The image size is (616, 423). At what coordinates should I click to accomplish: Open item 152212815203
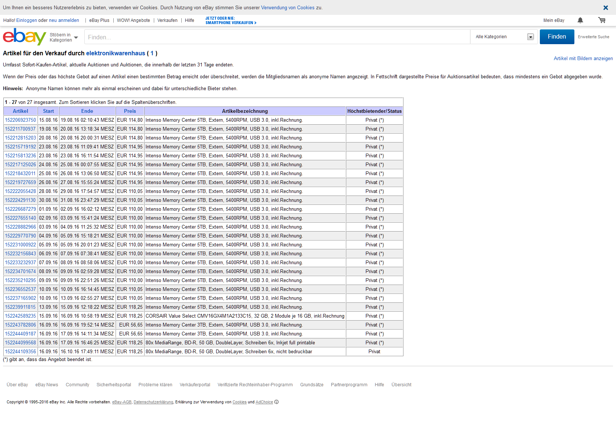[x=20, y=138]
